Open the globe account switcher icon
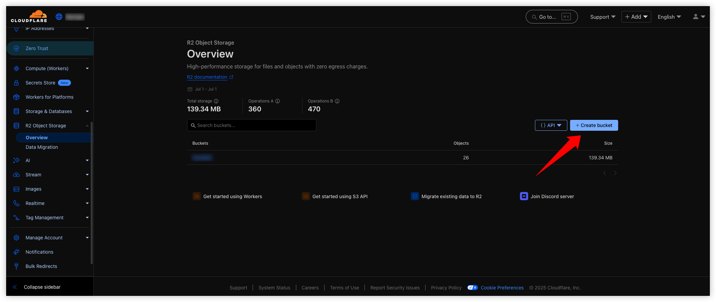The width and height of the screenshot is (716, 302). (x=59, y=17)
